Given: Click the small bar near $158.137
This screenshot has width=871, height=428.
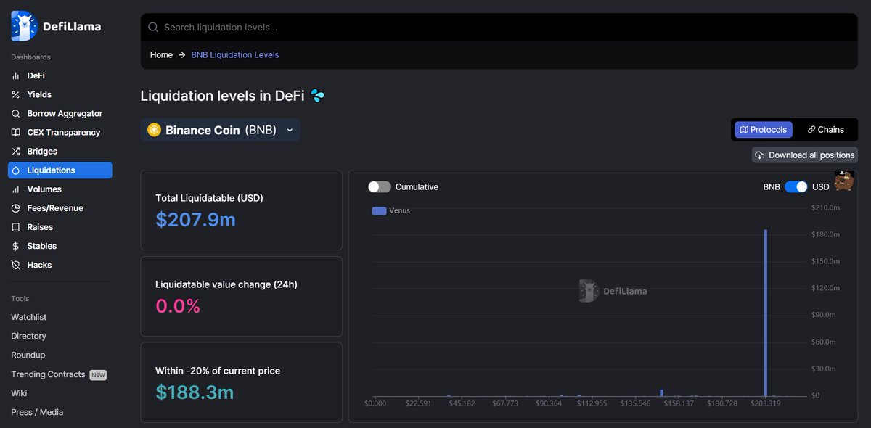Looking at the screenshot, I should 661,392.
